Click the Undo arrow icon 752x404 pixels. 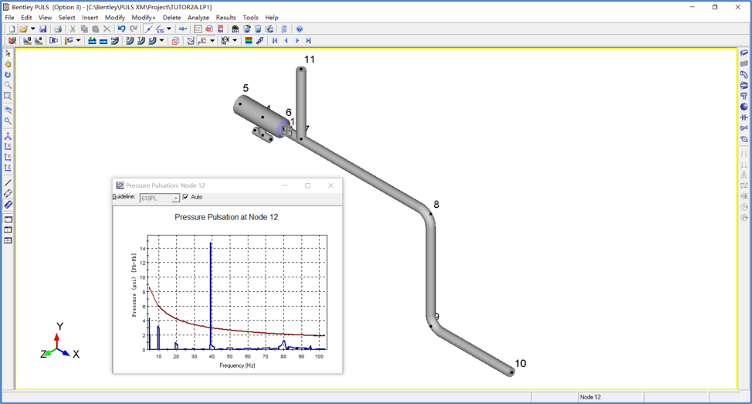point(121,29)
